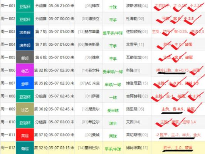Click the 瑞典超 league badge for match 003
The height and width of the screenshot is (154, 205).
(x=25, y=32)
